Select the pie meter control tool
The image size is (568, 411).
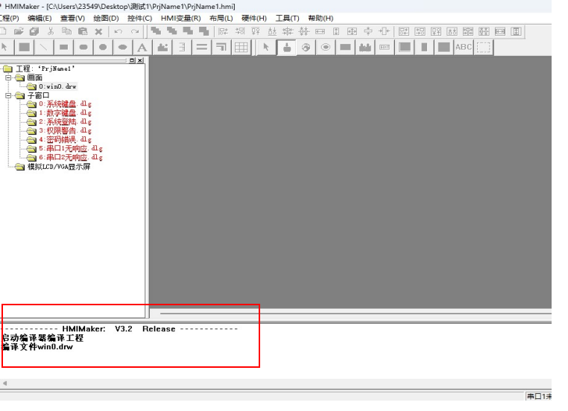(306, 47)
